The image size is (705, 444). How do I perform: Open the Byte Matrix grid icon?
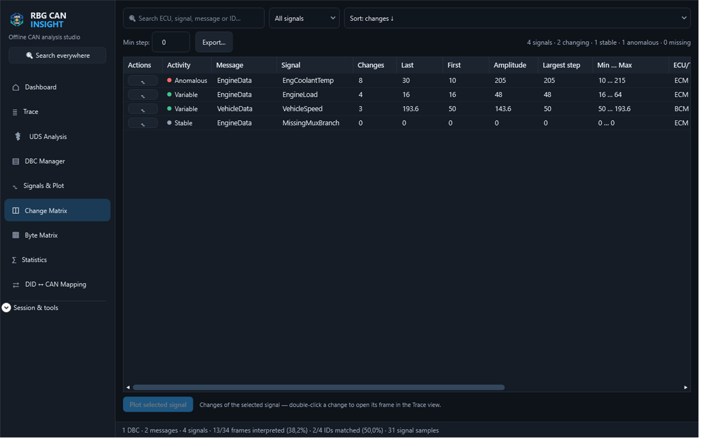tap(16, 236)
